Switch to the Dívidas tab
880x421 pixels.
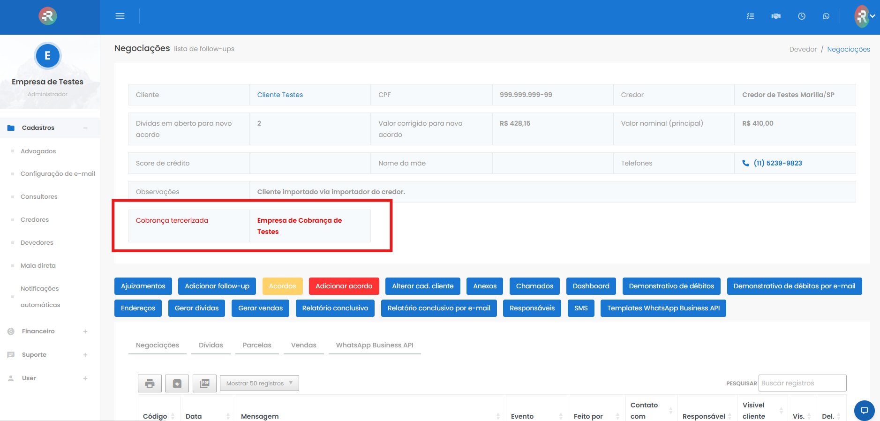point(211,345)
